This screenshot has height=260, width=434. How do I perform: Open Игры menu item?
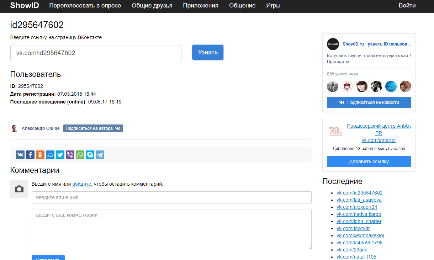[273, 6]
